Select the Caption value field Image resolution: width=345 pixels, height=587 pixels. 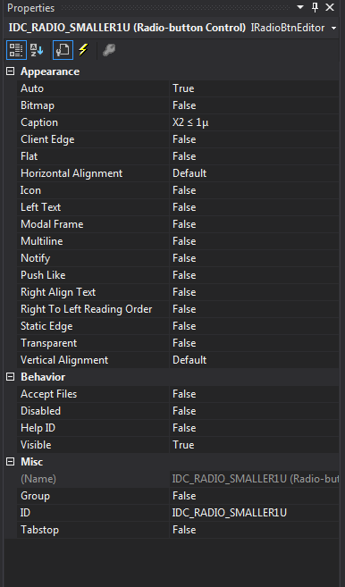point(255,122)
